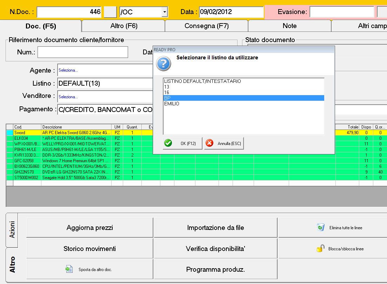Switch to the Doc. (F5) tab

[41, 26]
